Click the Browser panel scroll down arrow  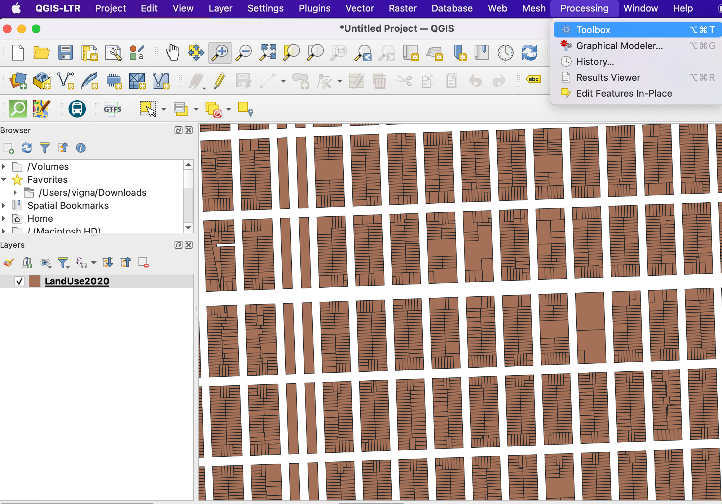coord(188,227)
